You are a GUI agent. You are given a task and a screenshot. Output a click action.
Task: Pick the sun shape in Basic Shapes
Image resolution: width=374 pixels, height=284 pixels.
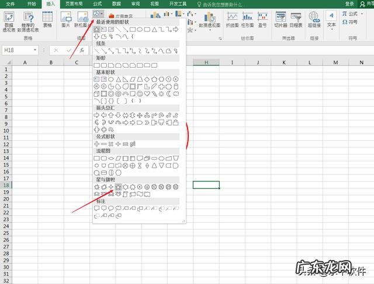pos(161,94)
